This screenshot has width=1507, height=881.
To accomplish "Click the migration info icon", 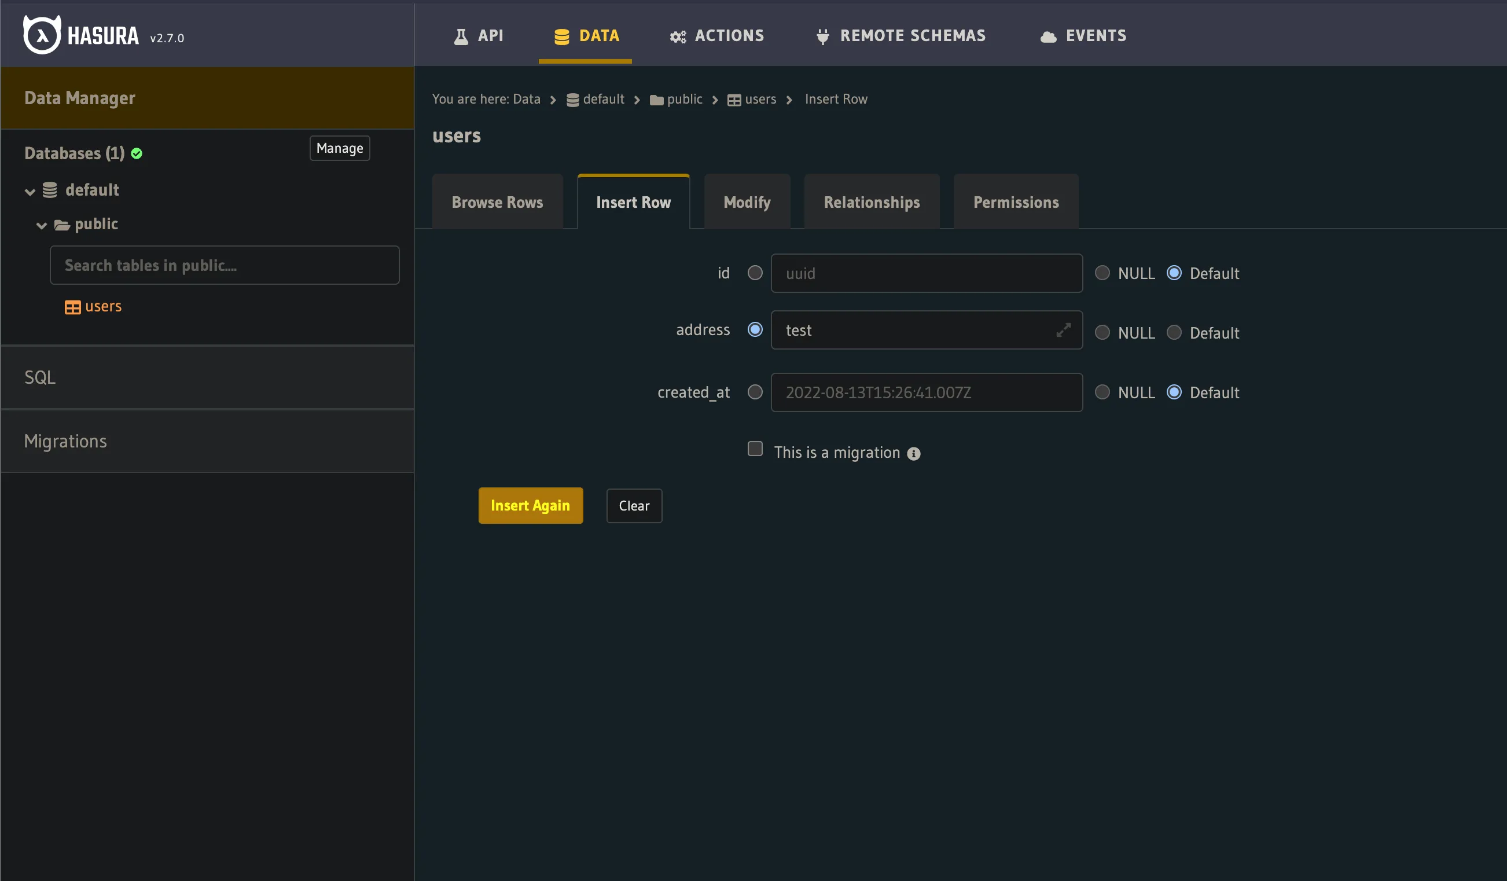I will tap(913, 453).
